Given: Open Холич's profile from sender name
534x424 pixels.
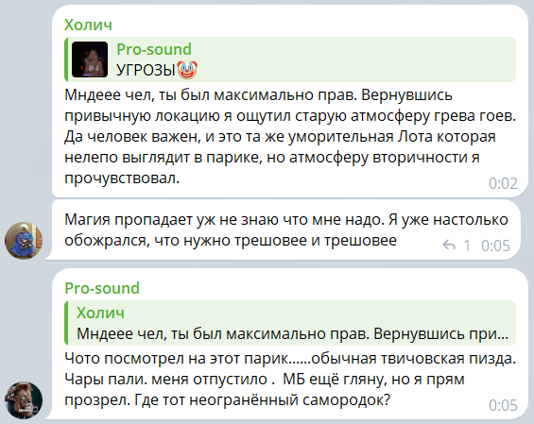Looking at the screenshot, I should tap(88, 25).
